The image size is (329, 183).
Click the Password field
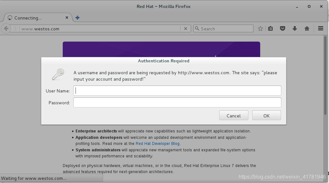click(x=177, y=102)
